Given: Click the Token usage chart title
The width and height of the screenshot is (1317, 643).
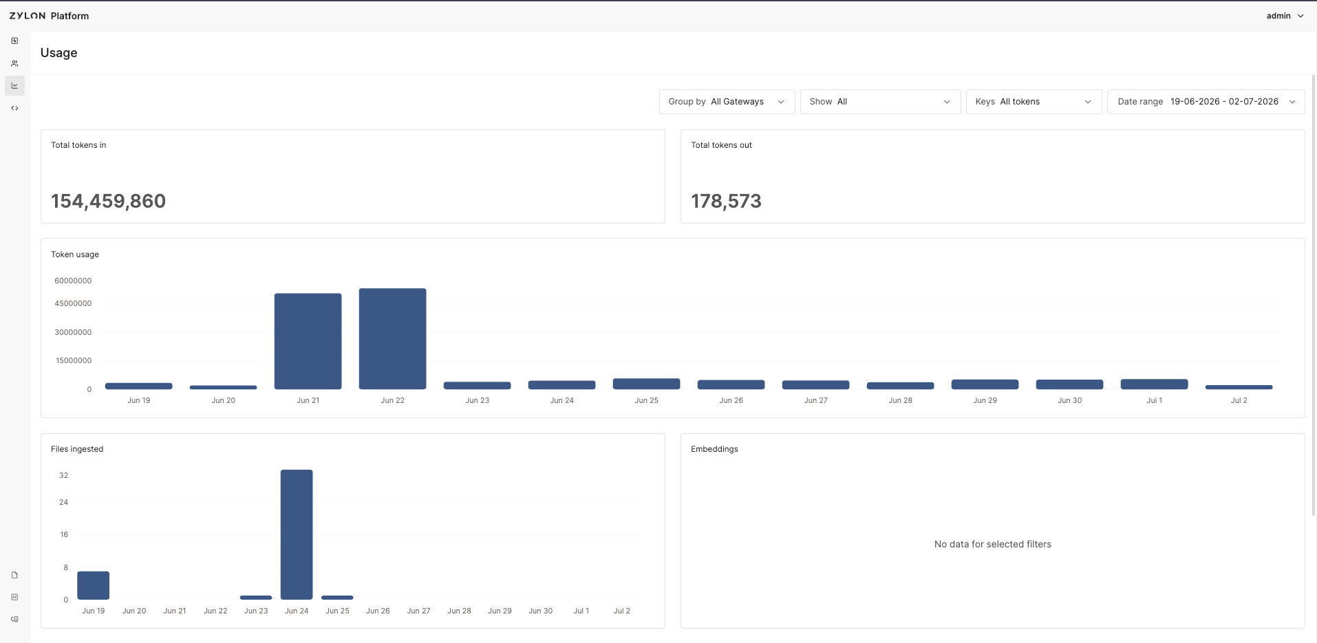Looking at the screenshot, I should (75, 254).
